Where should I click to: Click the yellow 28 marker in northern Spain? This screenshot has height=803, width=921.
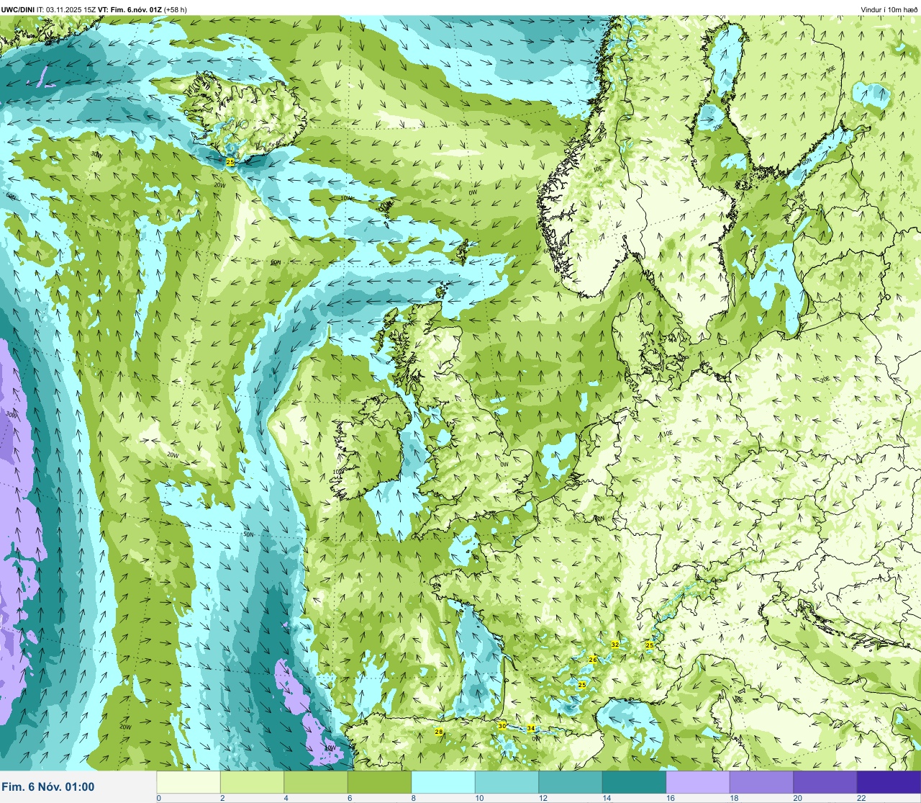point(439,732)
